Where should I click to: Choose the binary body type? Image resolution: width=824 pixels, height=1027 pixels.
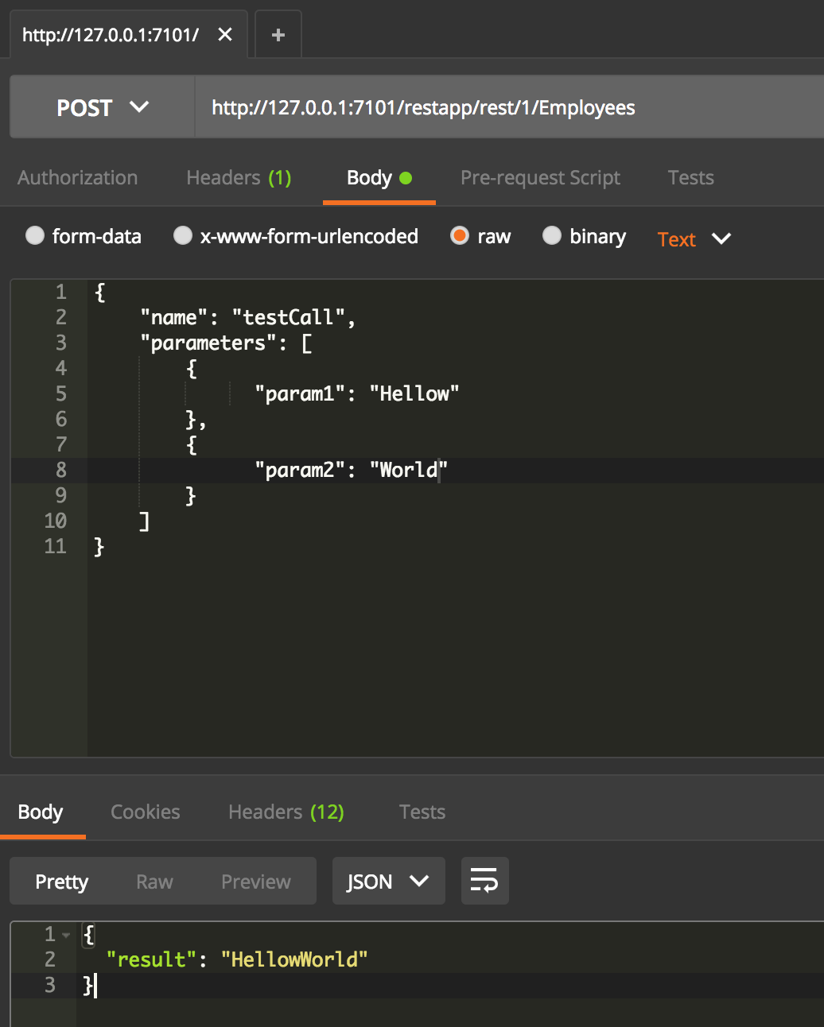tap(552, 235)
